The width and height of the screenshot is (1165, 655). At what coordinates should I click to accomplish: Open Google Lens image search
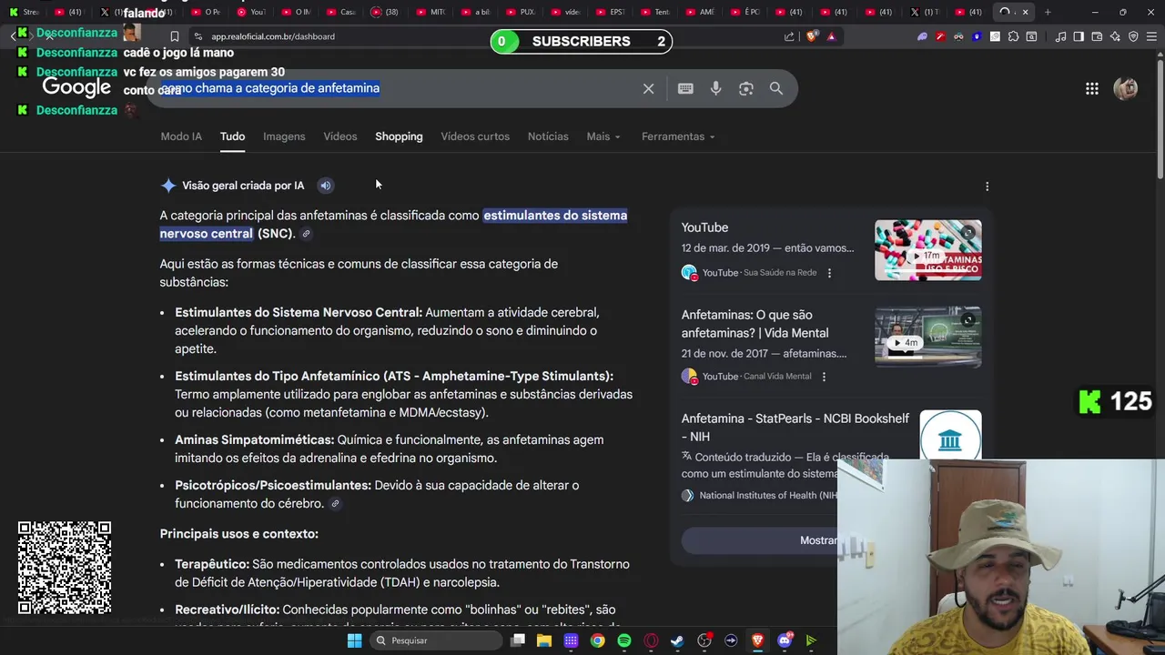tap(746, 88)
